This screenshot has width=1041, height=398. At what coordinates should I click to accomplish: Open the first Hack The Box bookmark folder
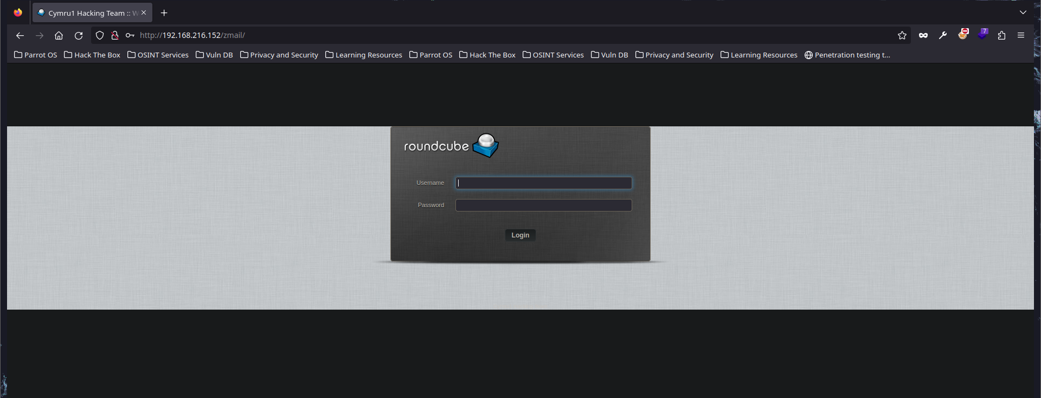(x=92, y=55)
